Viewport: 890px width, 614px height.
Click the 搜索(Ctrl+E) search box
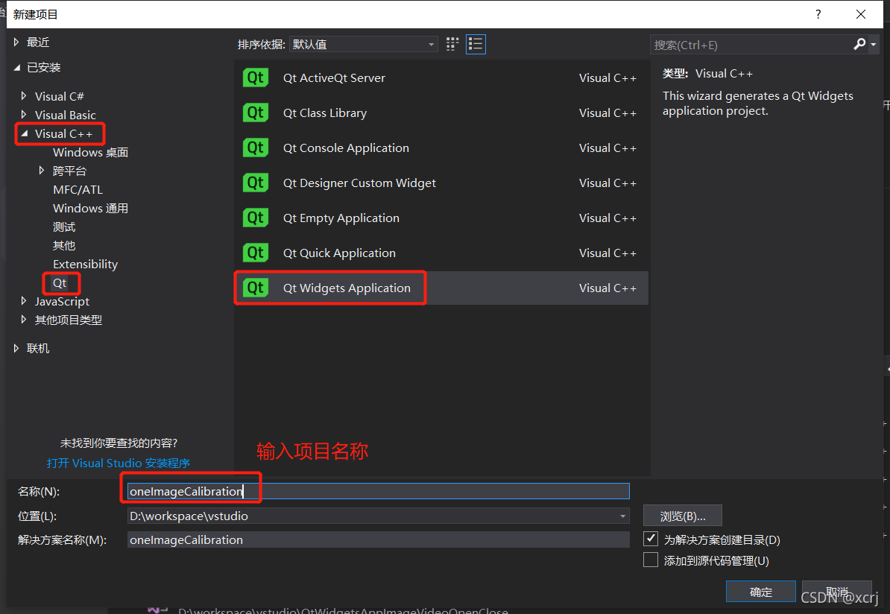751,45
